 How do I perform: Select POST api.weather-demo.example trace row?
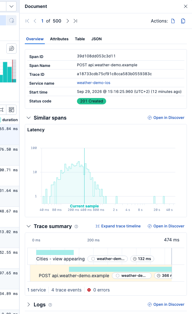pyautogui.click(x=101, y=273)
